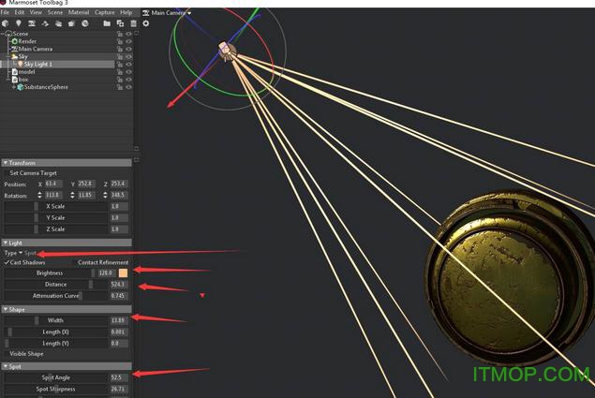This screenshot has width=595, height=398.
Task: Click the viewport settings gear icon
Action: click(146, 23)
